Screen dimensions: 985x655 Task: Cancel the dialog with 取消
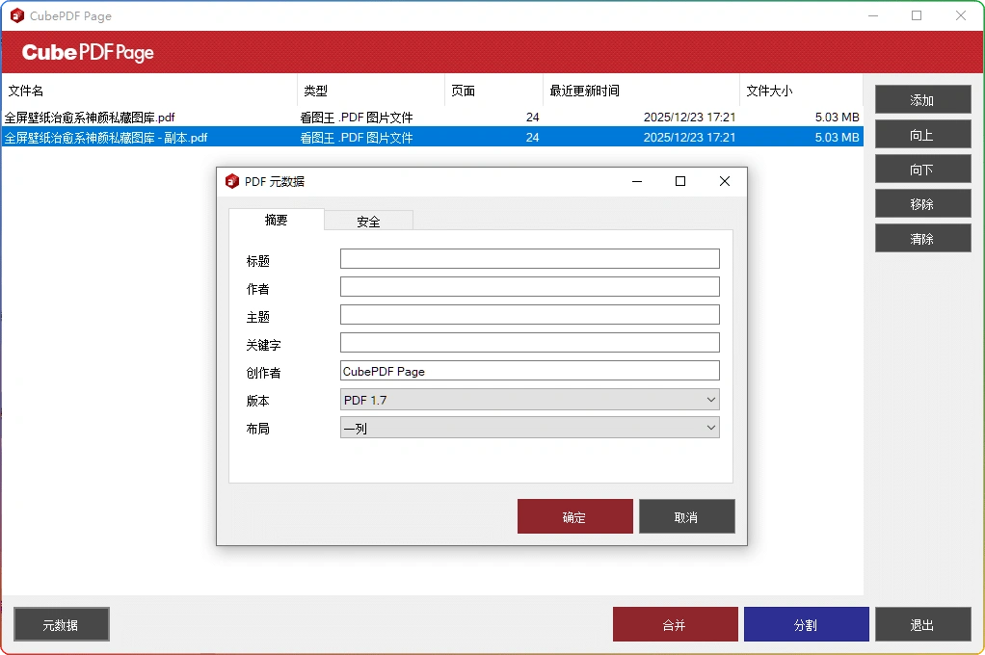pyautogui.click(x=686, y=516)
